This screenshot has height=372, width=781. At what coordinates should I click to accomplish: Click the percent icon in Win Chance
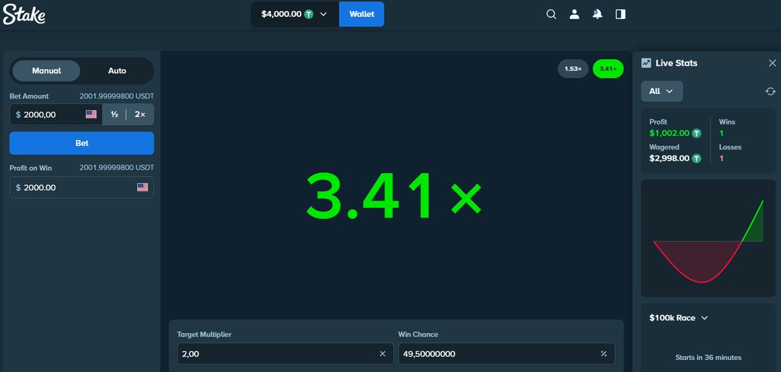pos(603,354)
